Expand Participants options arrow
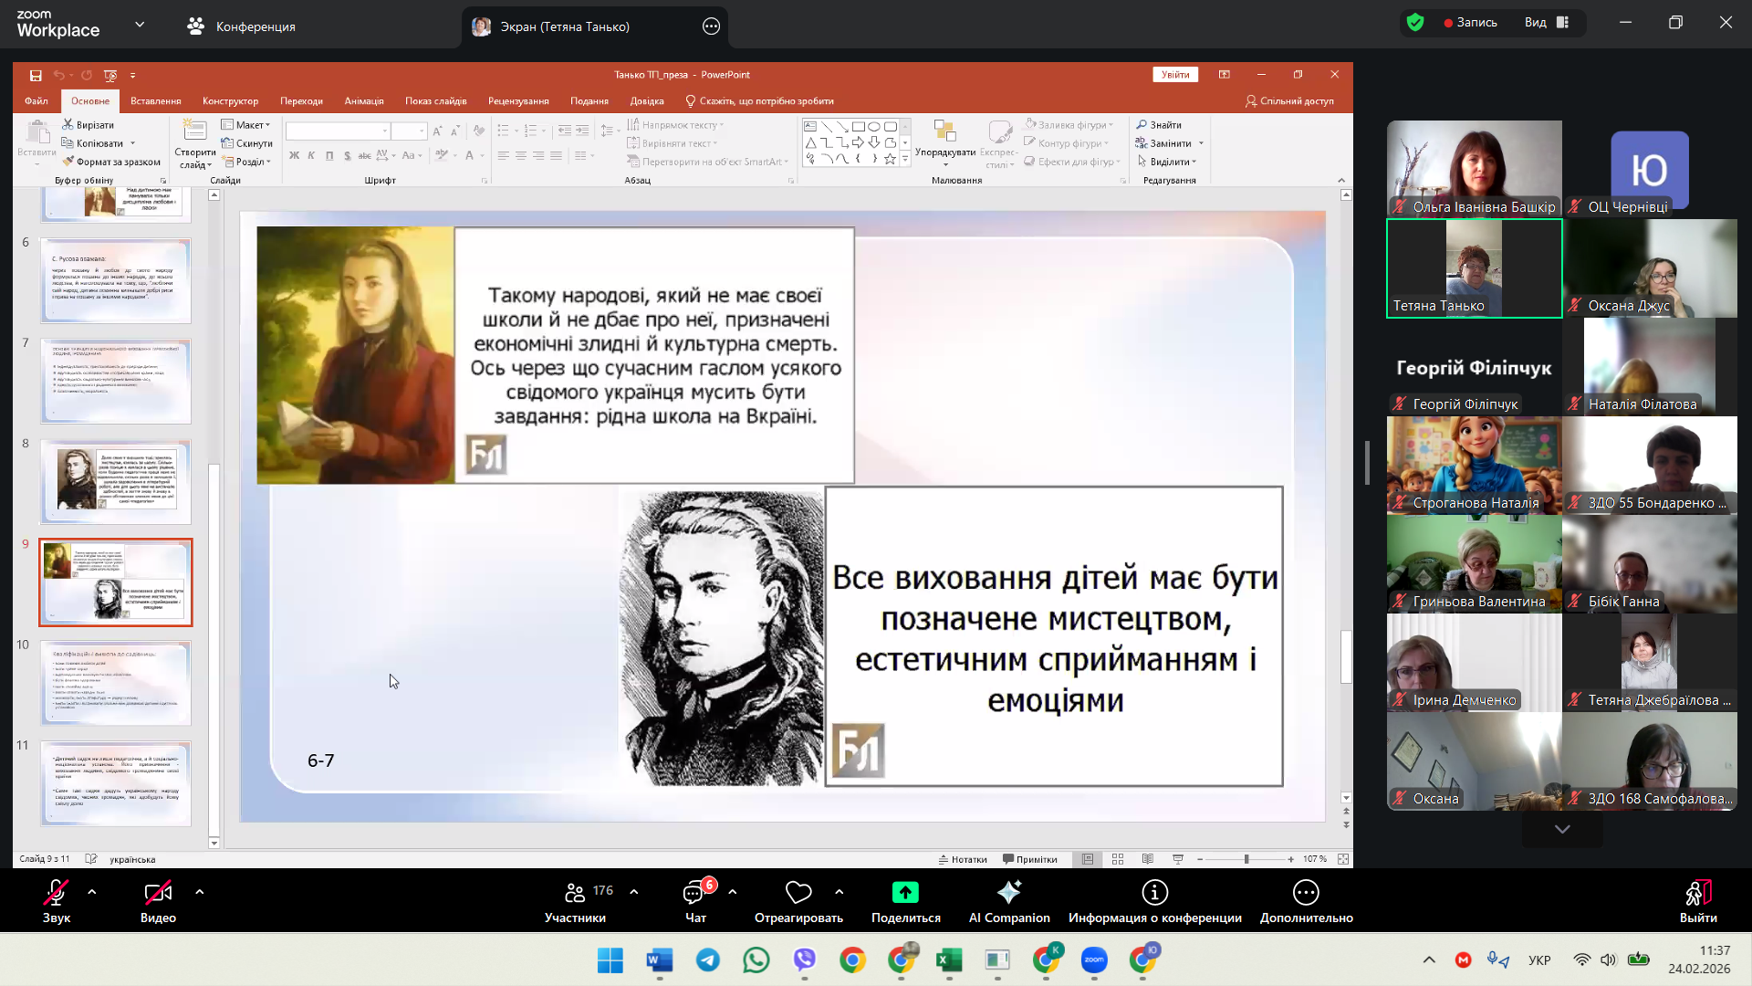The height and width of the screenshot is (986, 1752). click(x=634, y=892)
